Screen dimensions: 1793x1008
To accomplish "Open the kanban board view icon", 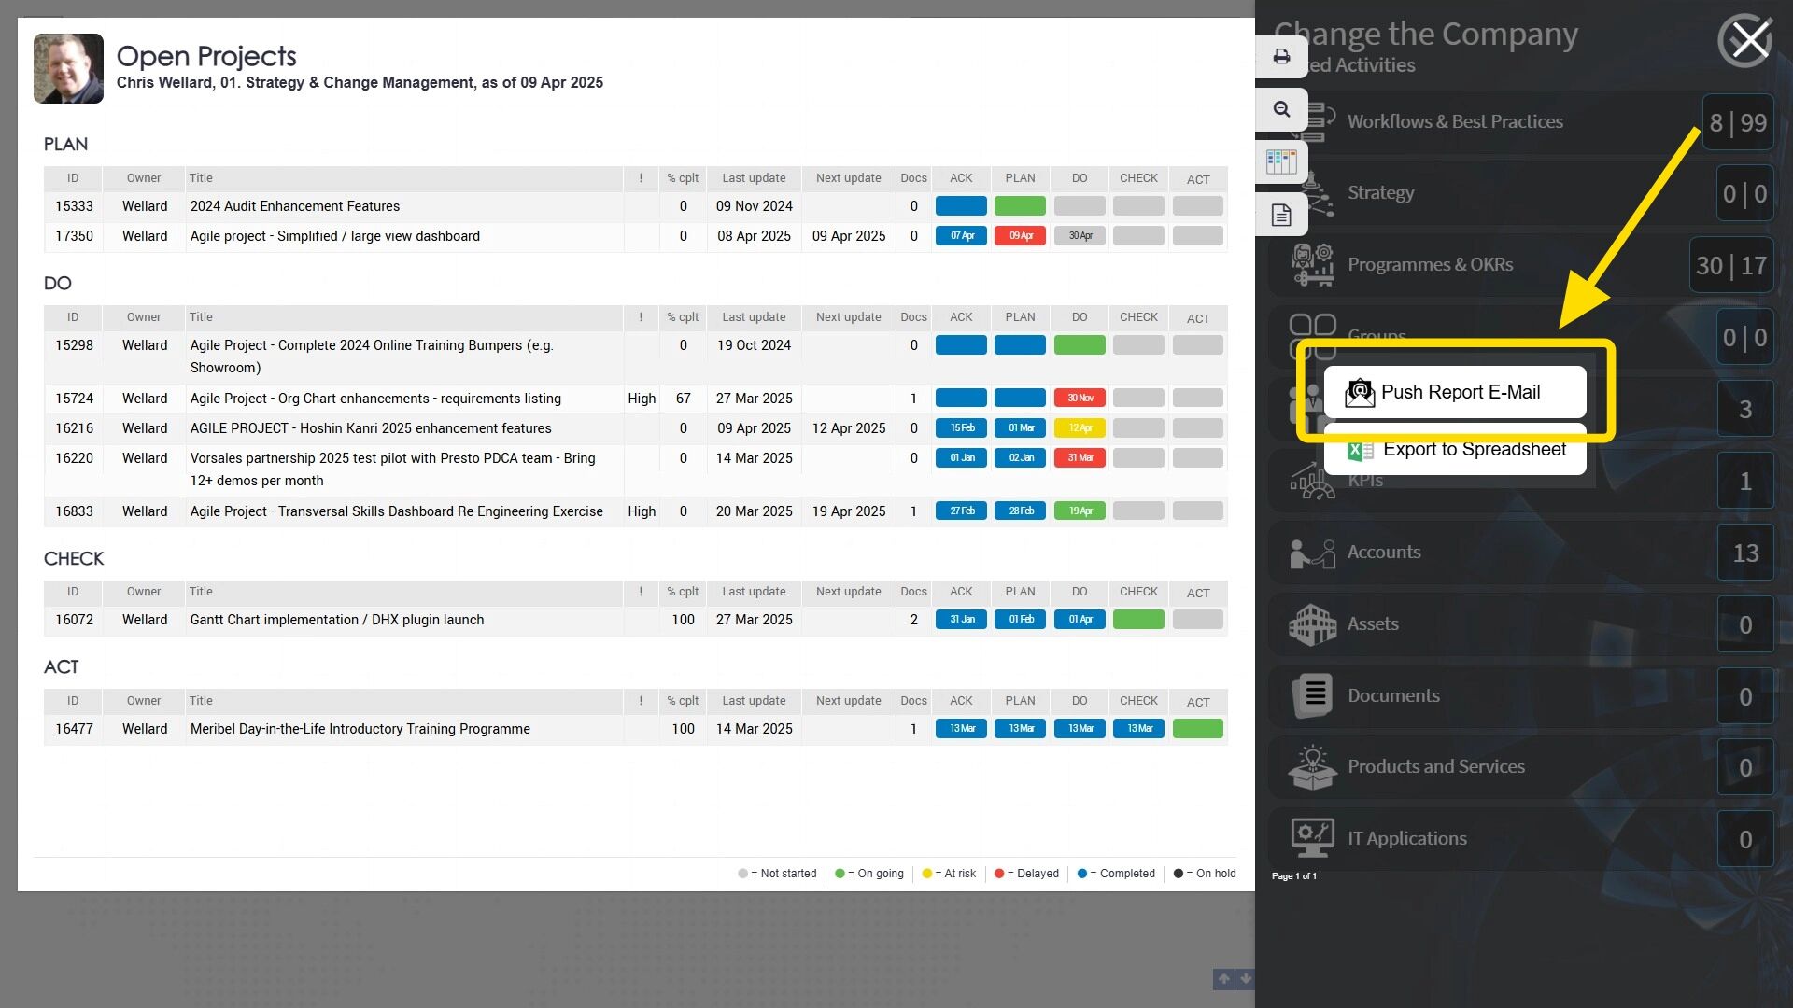I will pyautogui.click(x=1281, y=161).
